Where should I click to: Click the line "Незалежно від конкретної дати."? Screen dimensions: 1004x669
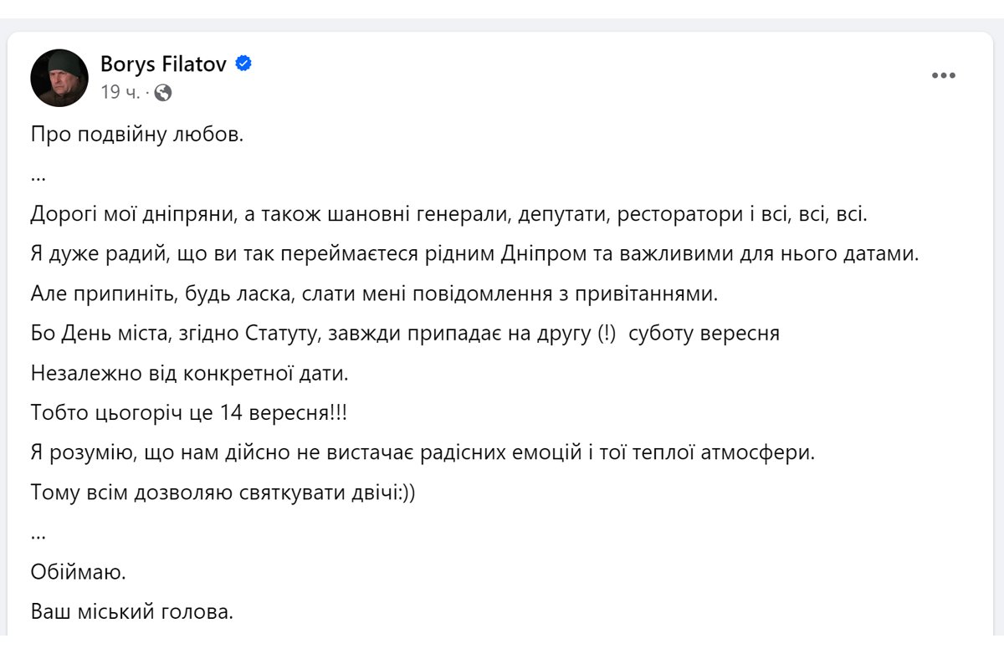tap(189, 373)
